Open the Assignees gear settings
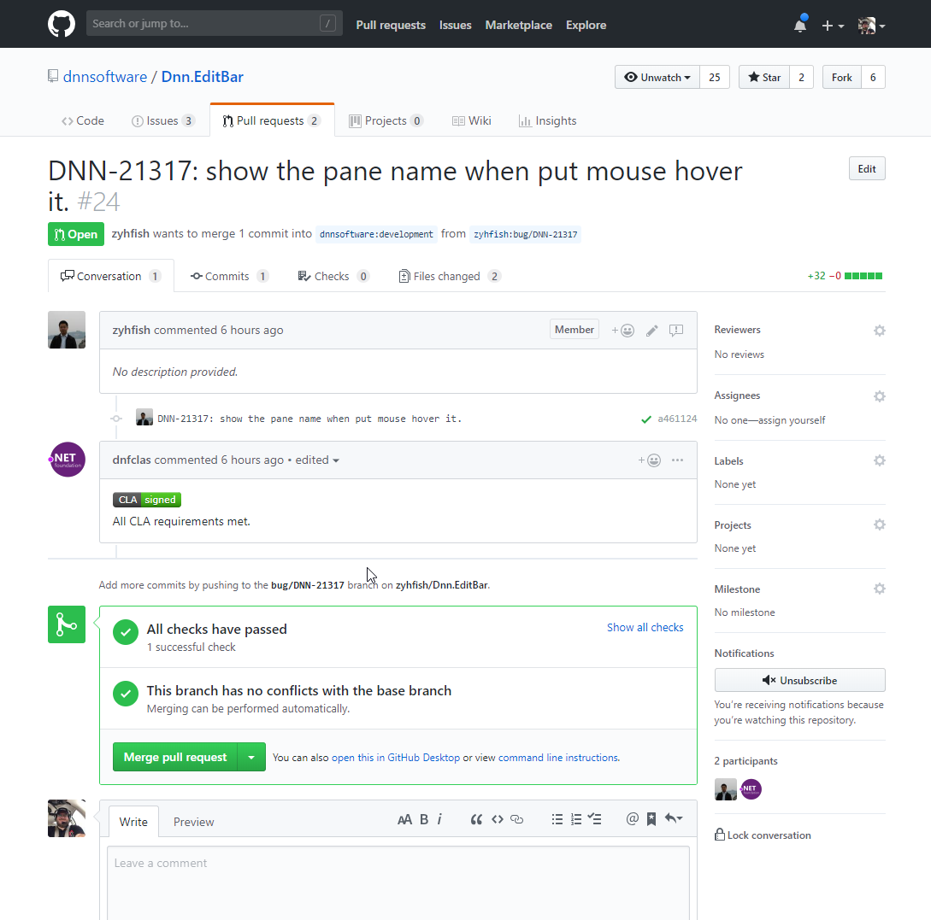931x920 pixels. point(880,396)
